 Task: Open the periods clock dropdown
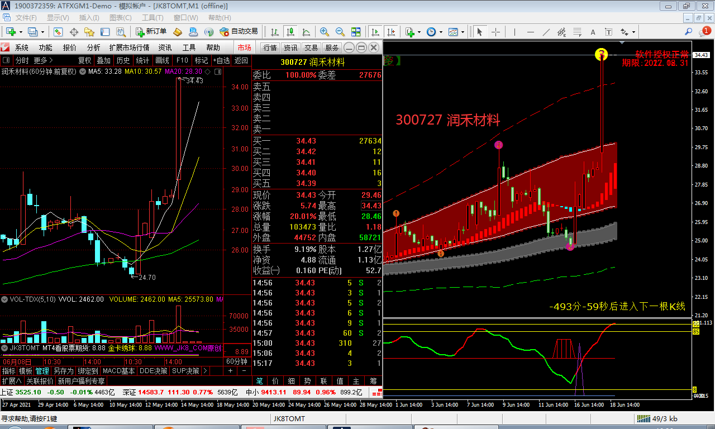tap(433, 32)
